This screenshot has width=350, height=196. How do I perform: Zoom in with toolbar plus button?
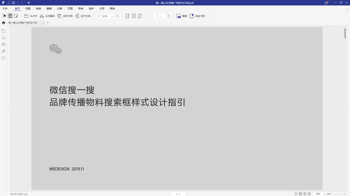(117, 16)
